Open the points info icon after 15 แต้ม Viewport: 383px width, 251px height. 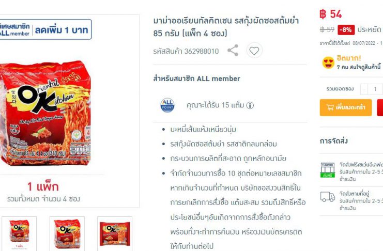[250, 105]
